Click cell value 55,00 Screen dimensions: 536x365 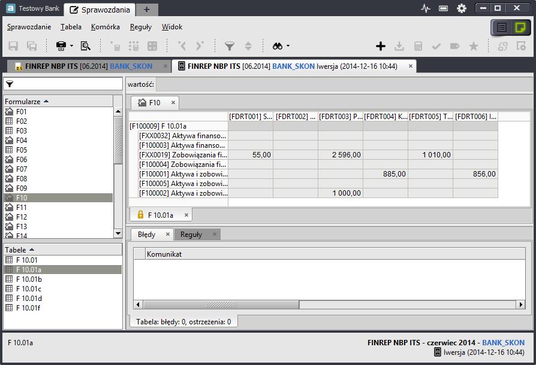coord(251,155)
